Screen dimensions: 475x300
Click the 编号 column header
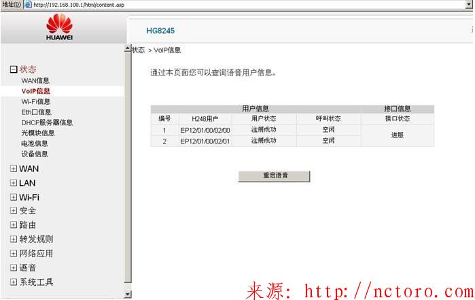coord(164,118)
